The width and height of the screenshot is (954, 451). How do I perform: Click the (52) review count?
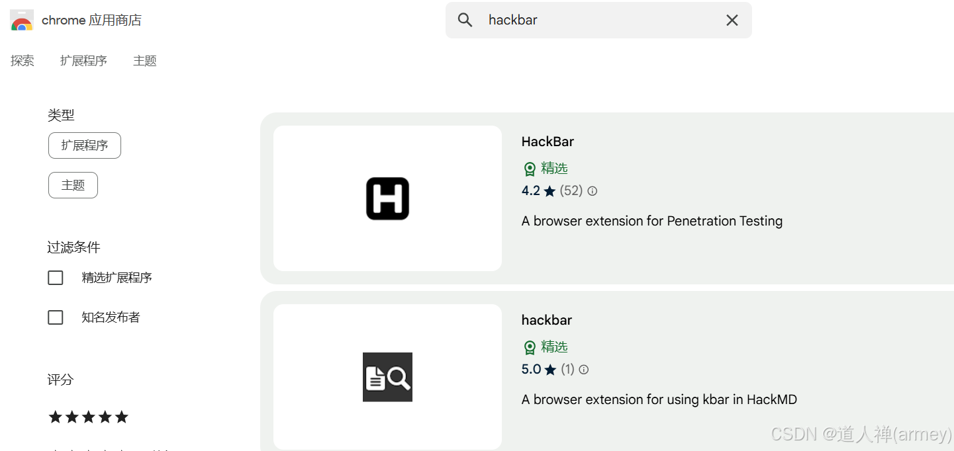pos(571,191)
